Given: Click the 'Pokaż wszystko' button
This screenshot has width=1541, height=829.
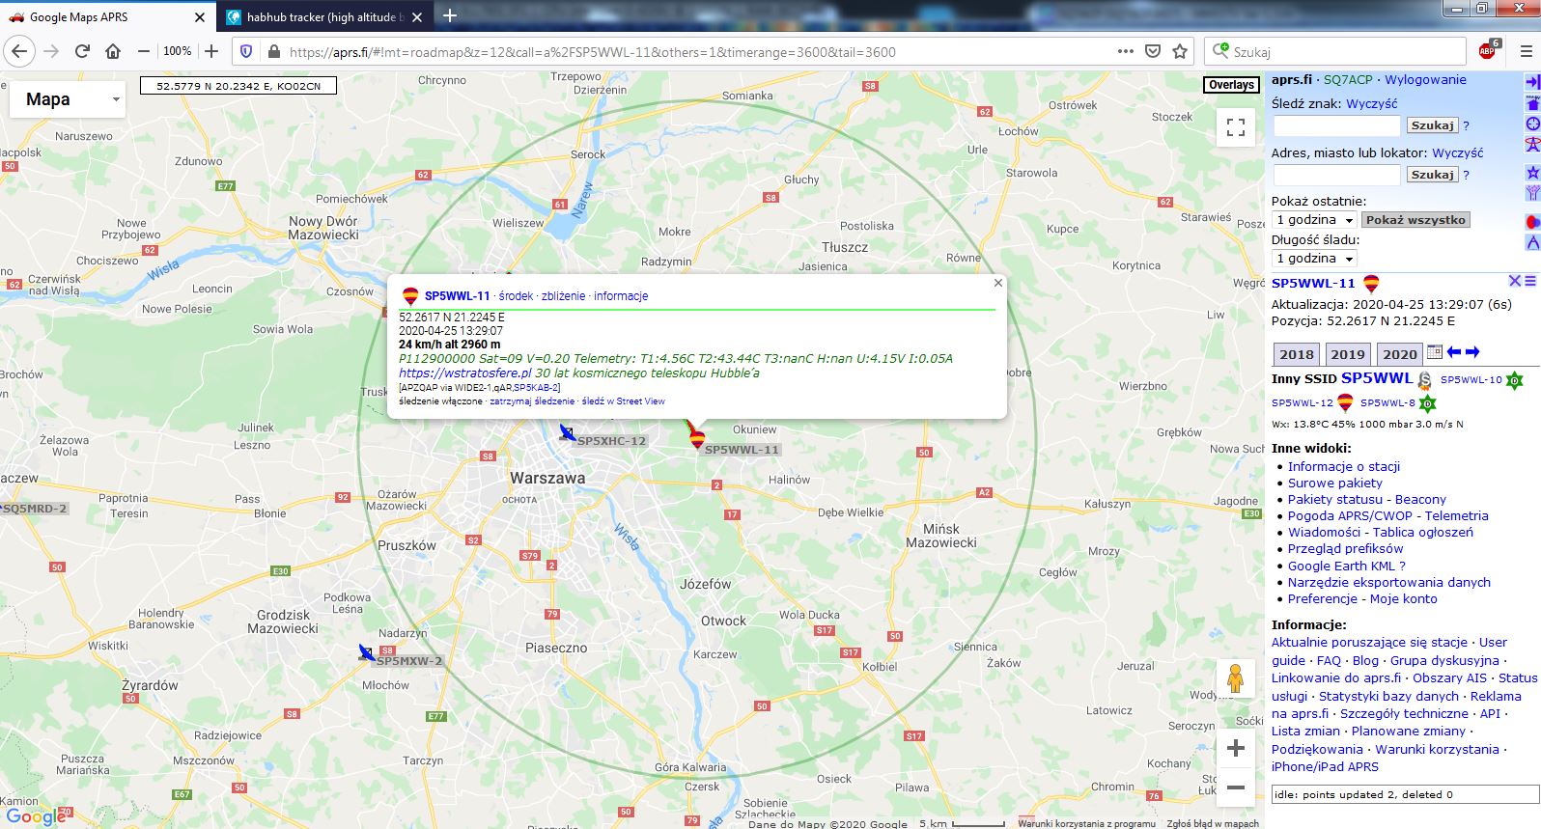Looking at the screenshot, I should 1415,220.
